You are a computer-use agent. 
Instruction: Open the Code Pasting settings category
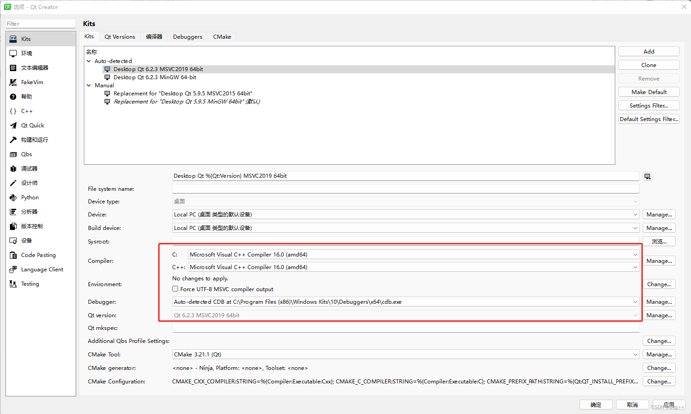(x=41, y=255)
